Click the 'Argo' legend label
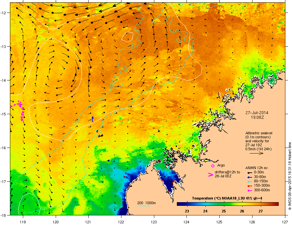The image size is (292, 225). 221,165
